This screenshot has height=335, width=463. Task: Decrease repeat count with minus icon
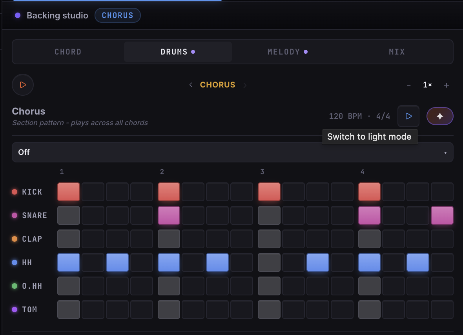pyautogui.click(x=409, y=85)
